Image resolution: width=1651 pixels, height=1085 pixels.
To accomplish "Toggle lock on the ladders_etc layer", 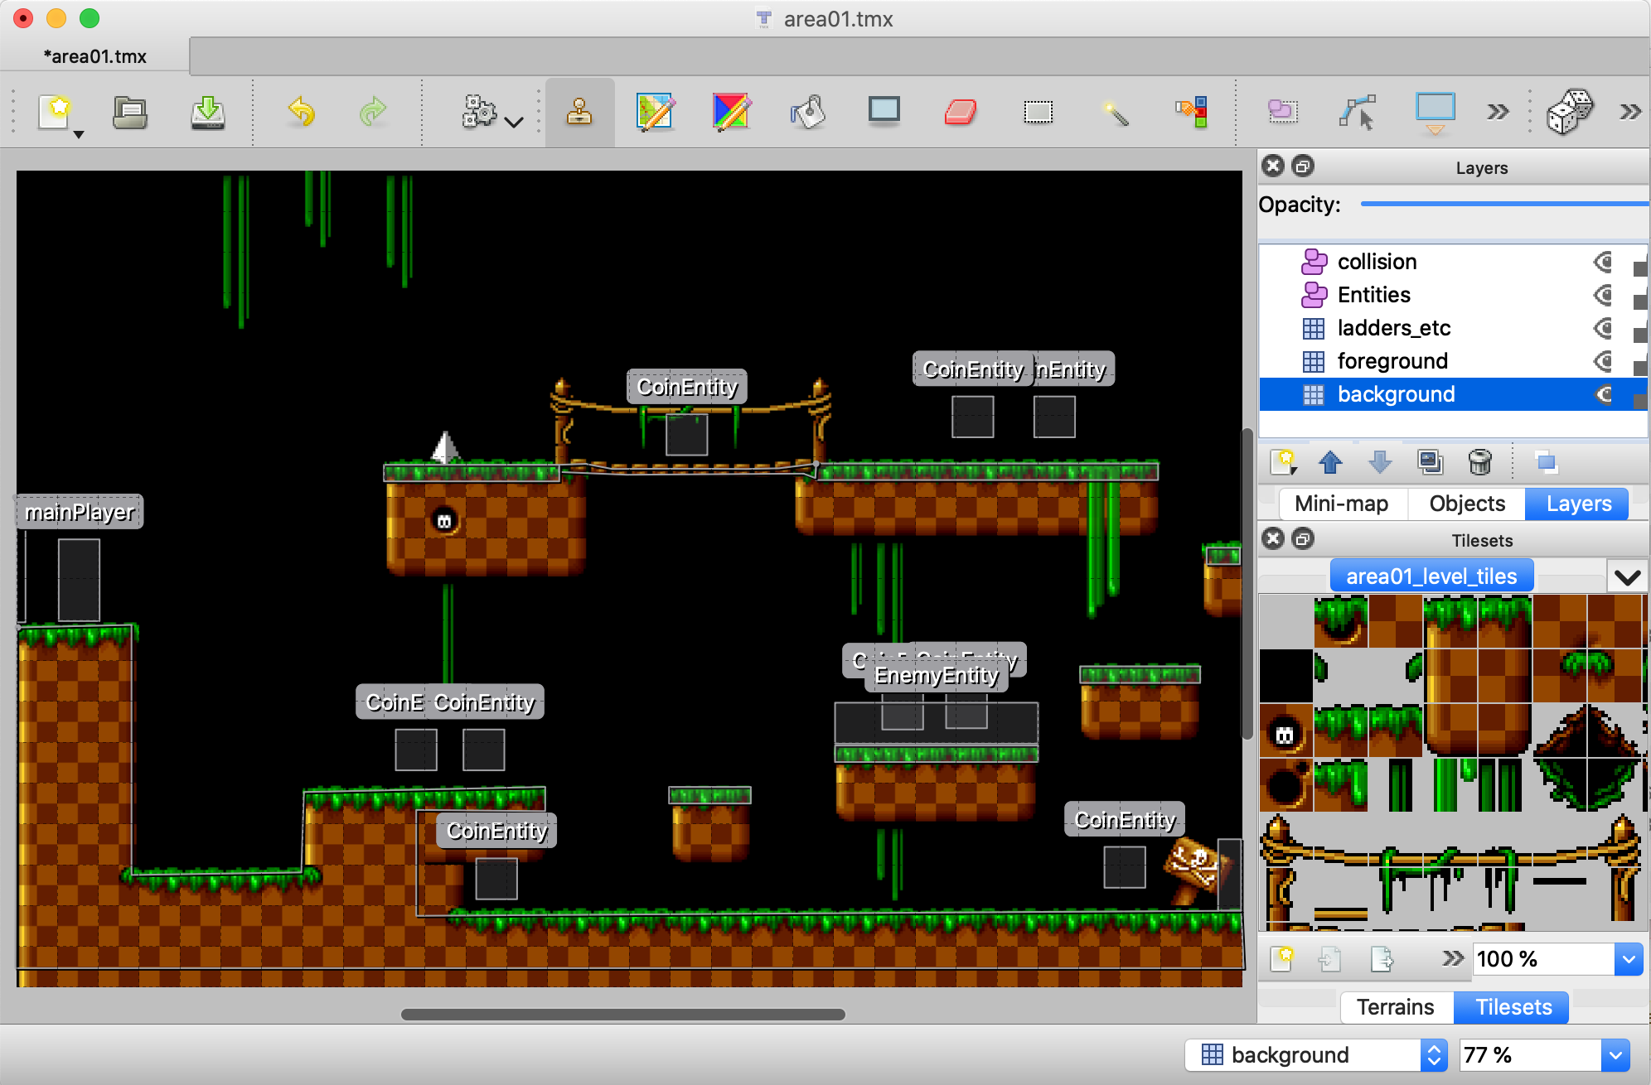I will [x=1640, y=335].
